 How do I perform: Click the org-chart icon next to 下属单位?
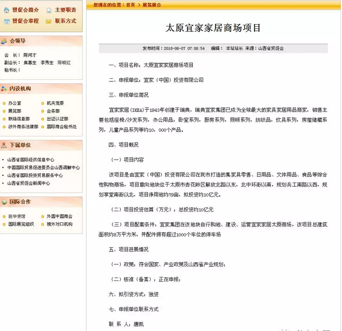[4, 145]
